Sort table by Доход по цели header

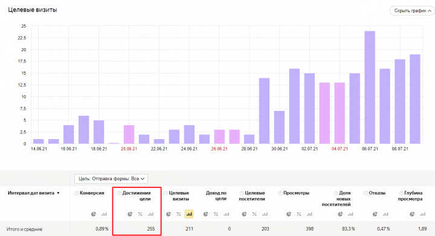(216, 196)
